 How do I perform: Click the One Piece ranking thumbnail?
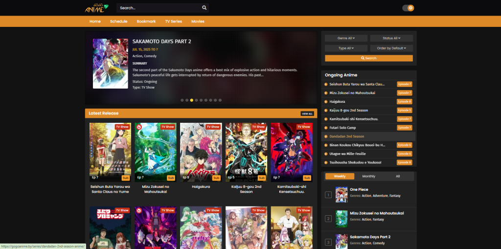(341, 195)
